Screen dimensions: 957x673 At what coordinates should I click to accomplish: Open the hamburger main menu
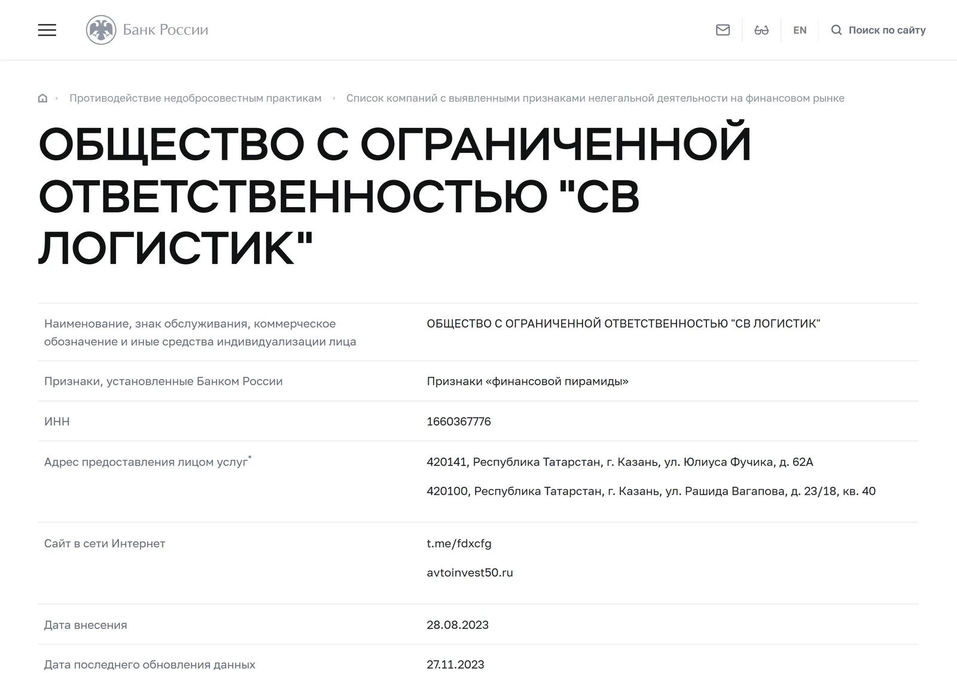pyautogui.click(x=47, y=30)
